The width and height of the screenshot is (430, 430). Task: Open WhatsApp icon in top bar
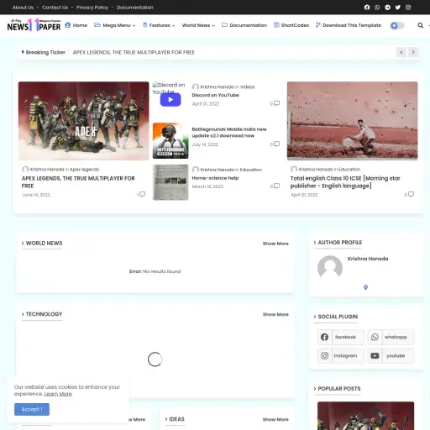tap(377, 8)
